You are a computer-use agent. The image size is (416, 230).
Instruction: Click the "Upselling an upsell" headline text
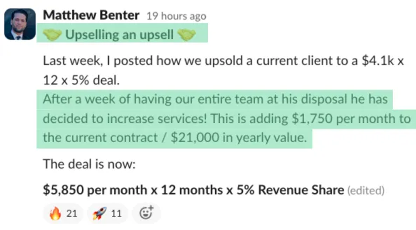coord(119,35)
